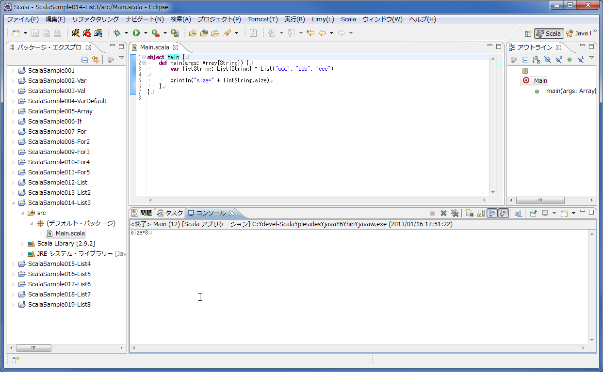The width and height of the screenshot is (603, 372).
Task: Select JRE システム・ライブラリー entry
Action: [x=75, y=254]
